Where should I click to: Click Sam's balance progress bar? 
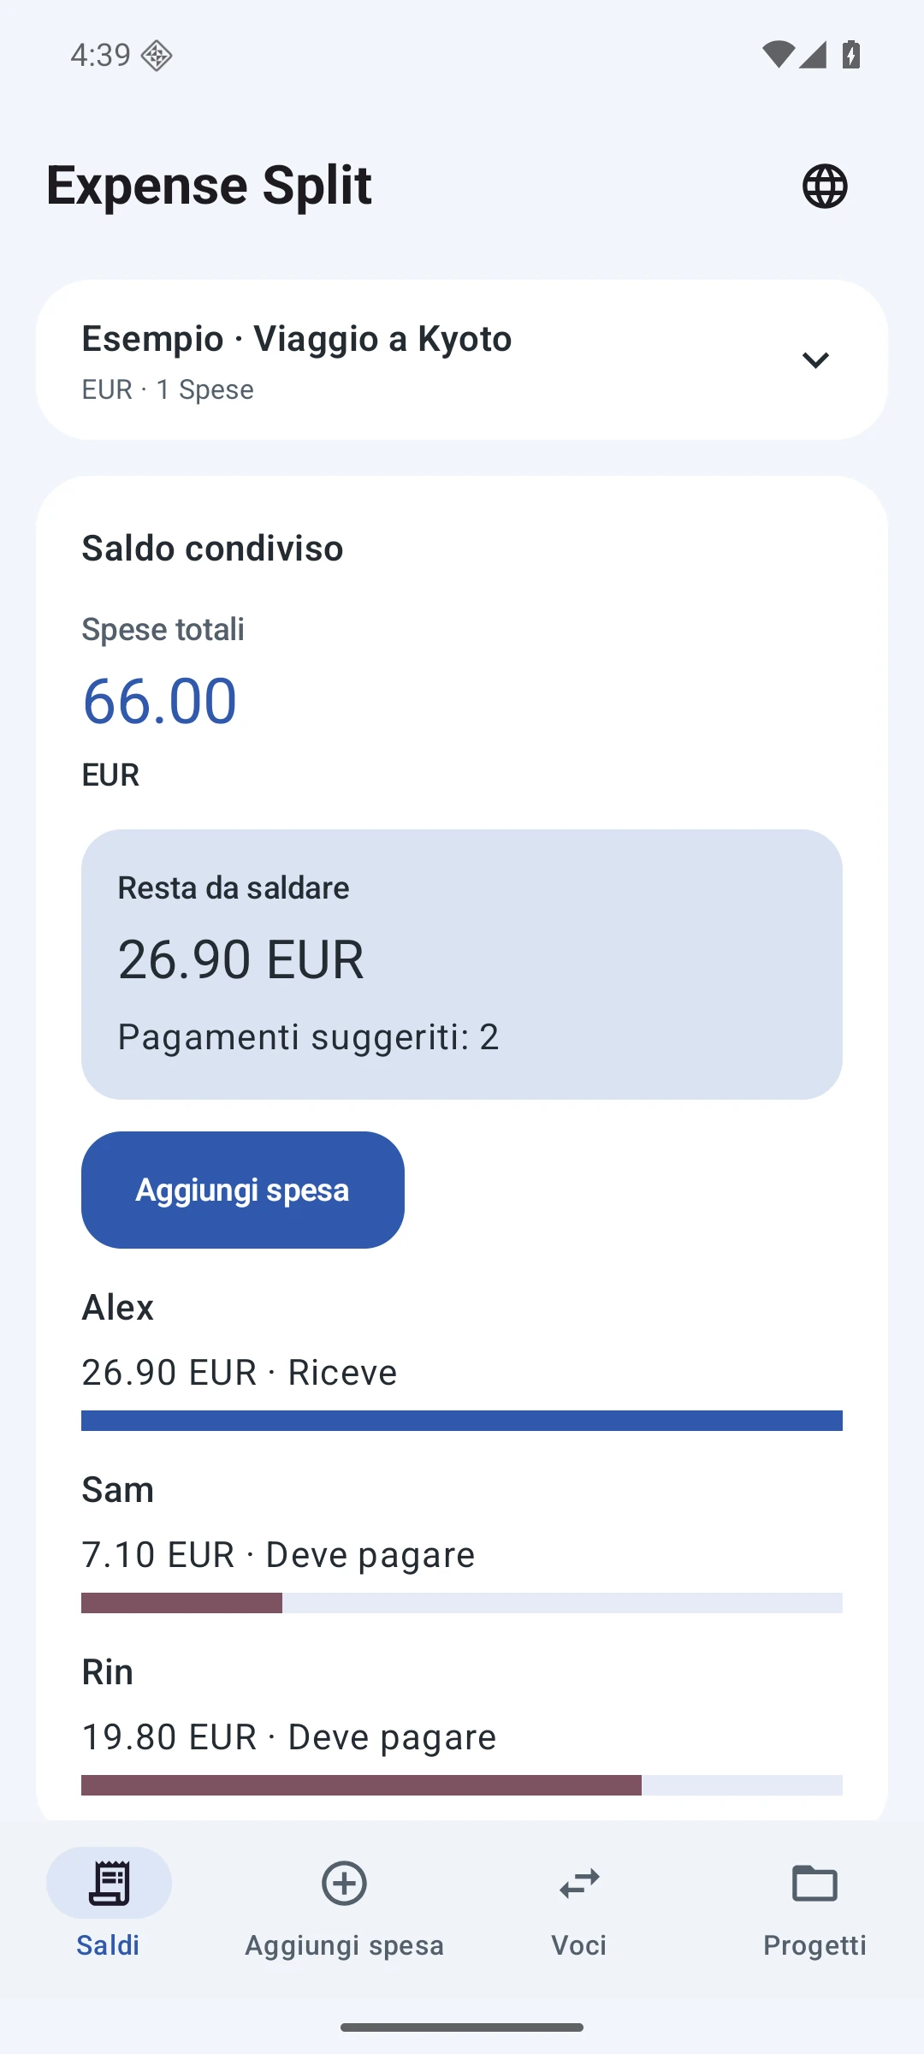pyautogui.click(x=462, y=1603)
